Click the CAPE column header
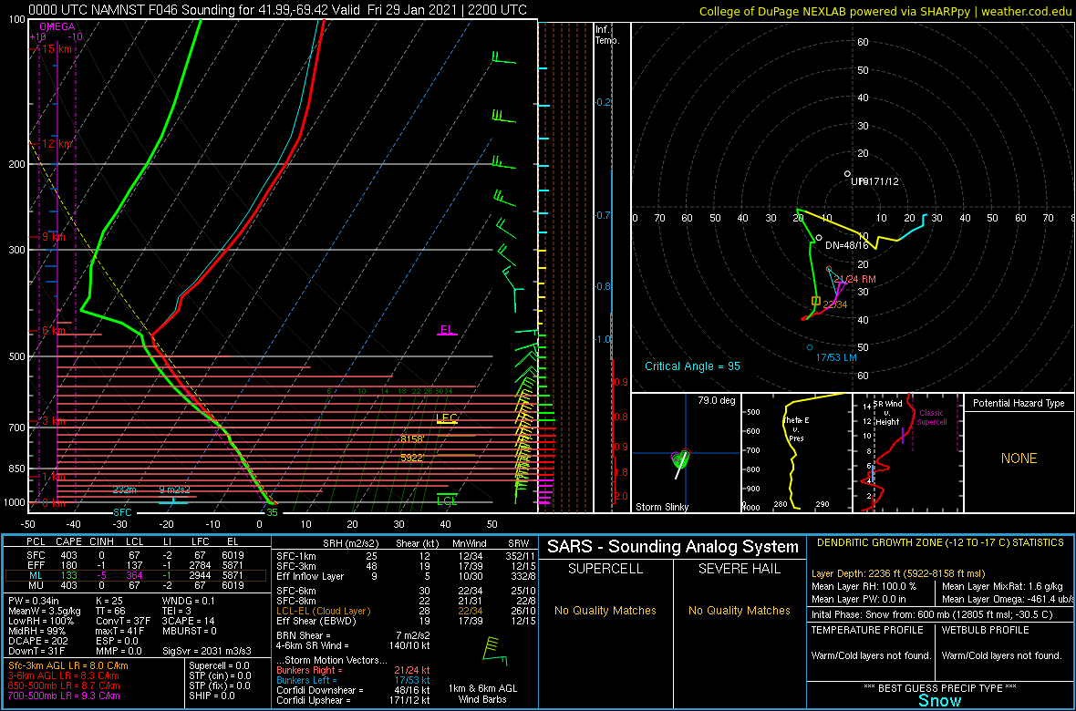Viewport: 1076px width, 711px height. pos(68,542)
